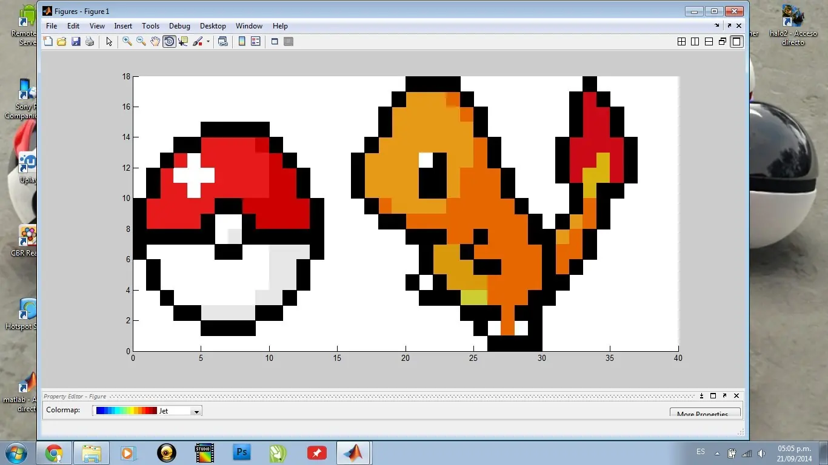Float the figures using cascade icon
This screenshot has height=465, width=828.
point(723,42)
